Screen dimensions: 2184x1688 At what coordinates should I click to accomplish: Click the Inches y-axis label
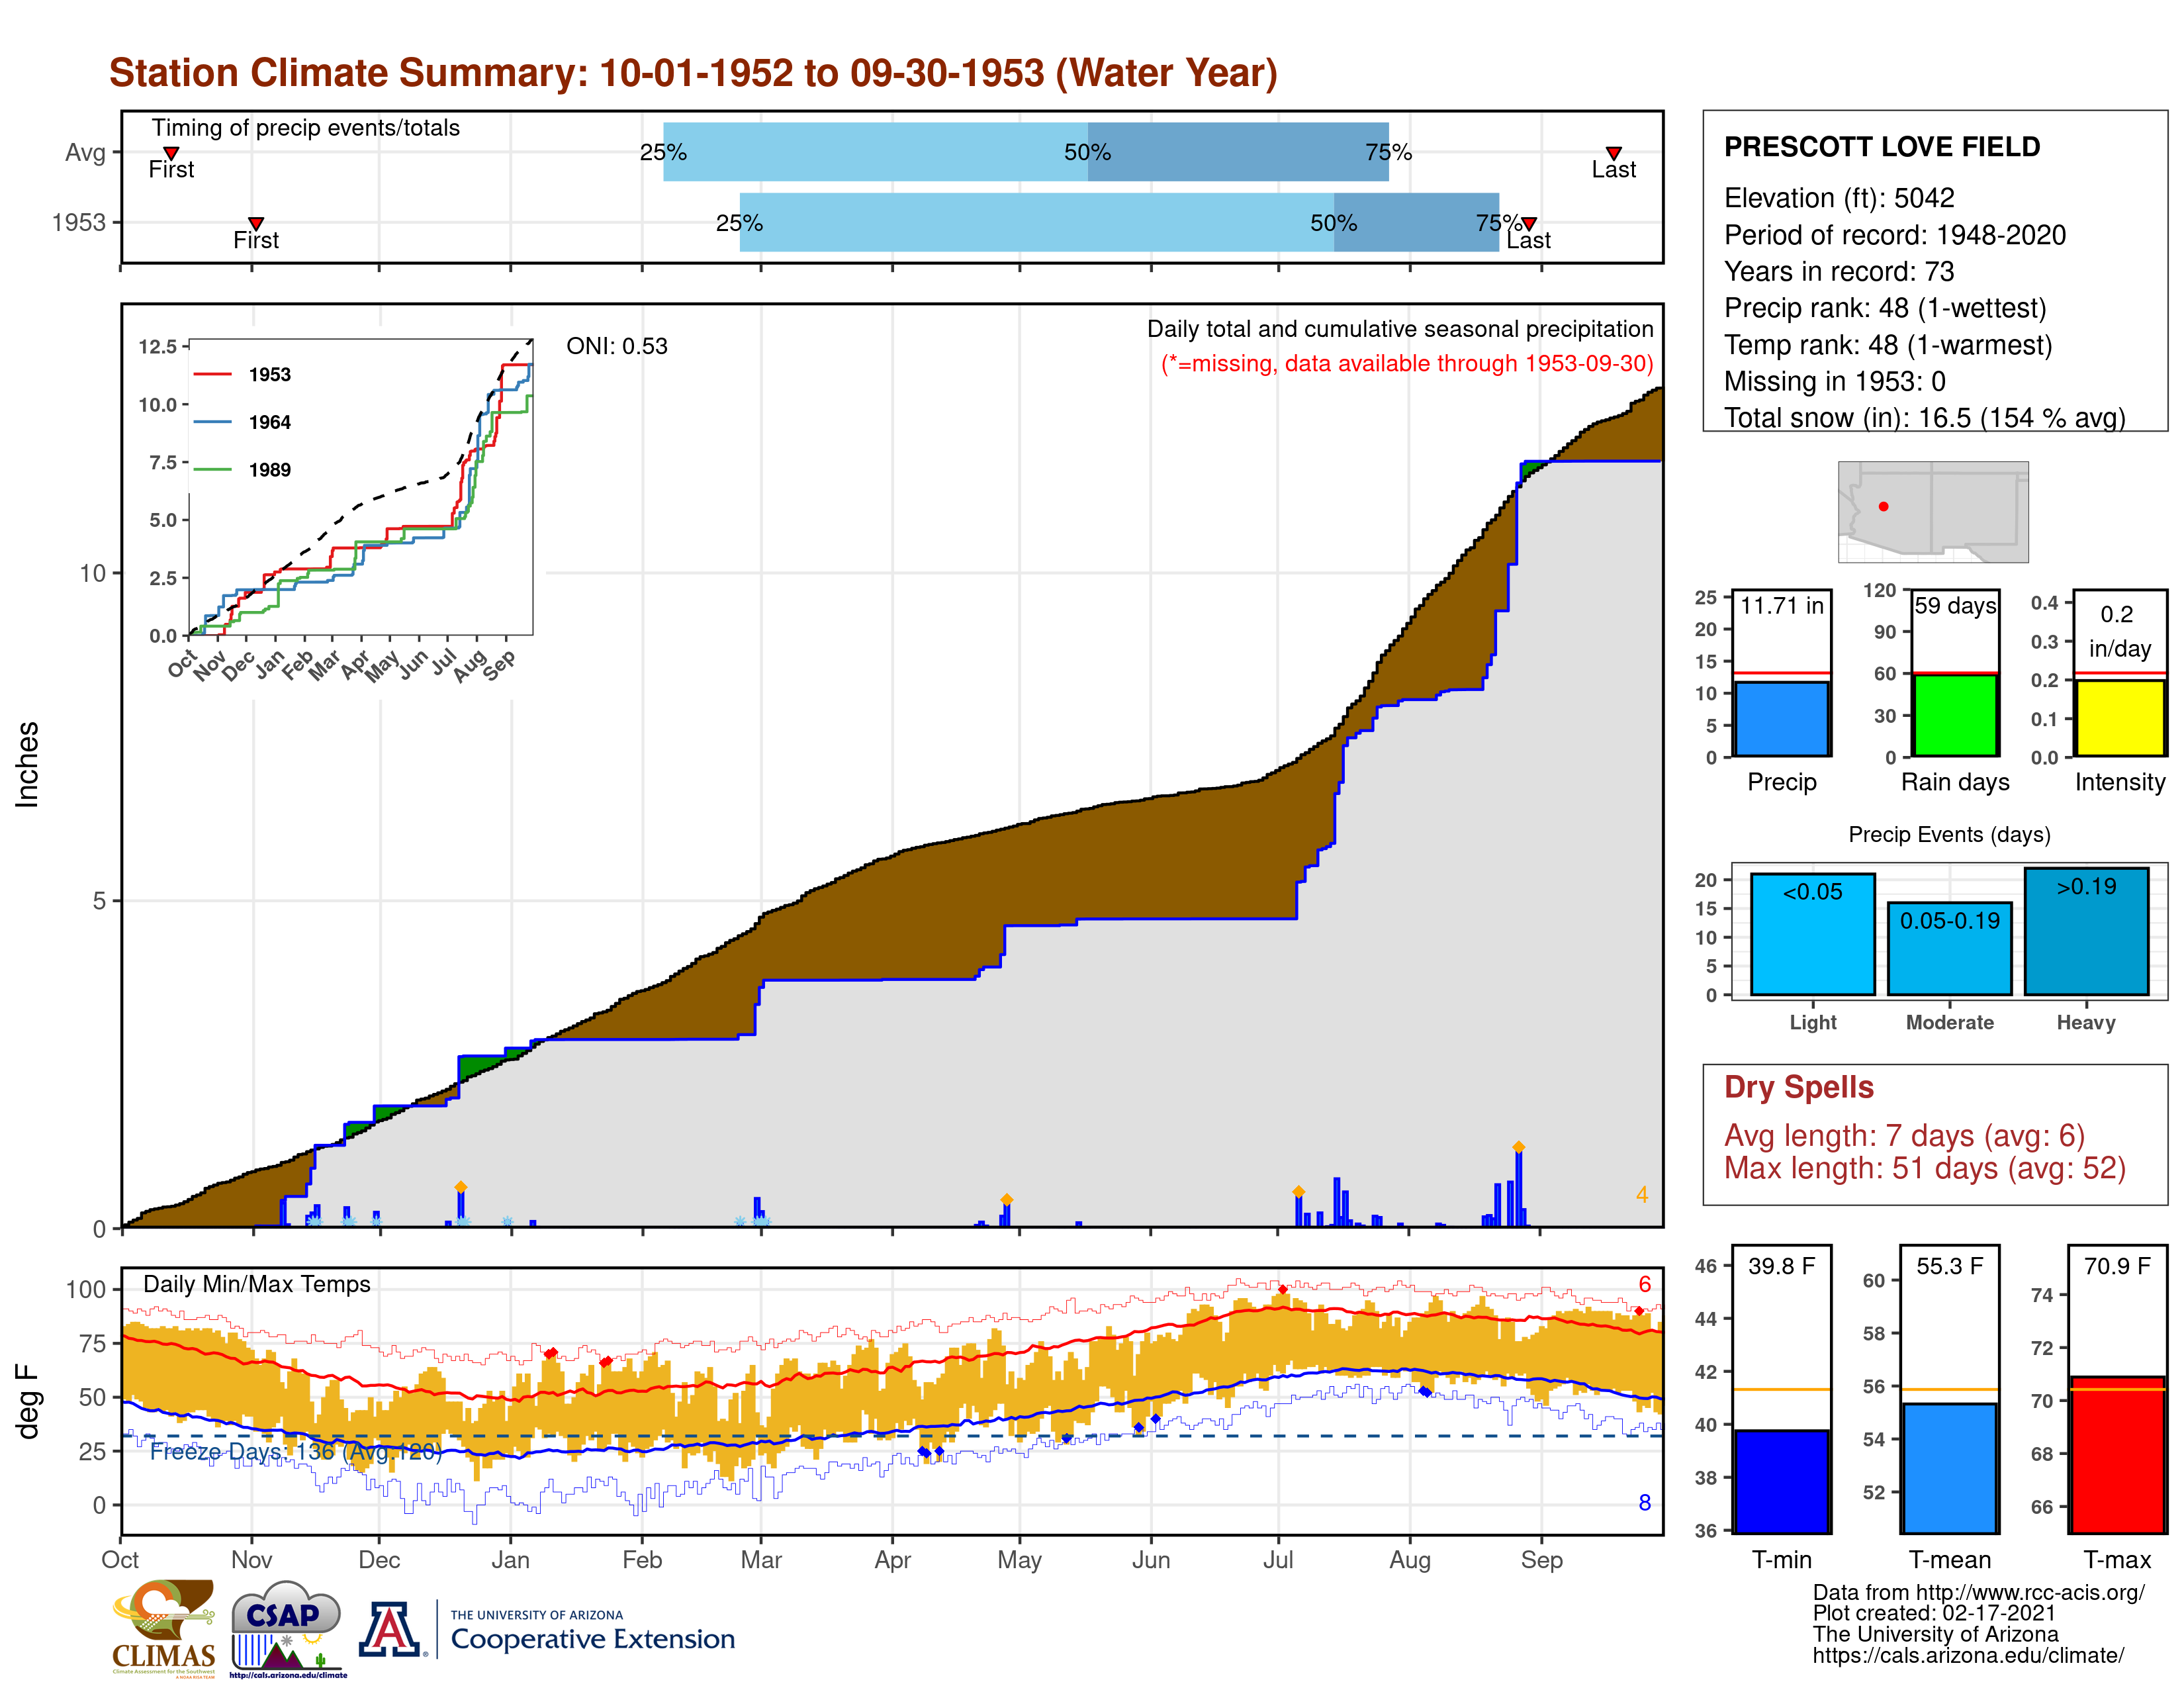[x=27, y=764]
